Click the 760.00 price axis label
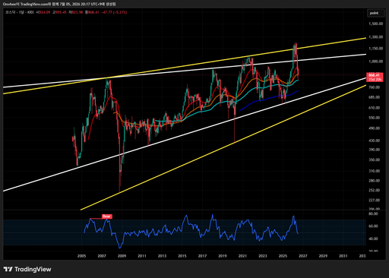 point(375,87)
